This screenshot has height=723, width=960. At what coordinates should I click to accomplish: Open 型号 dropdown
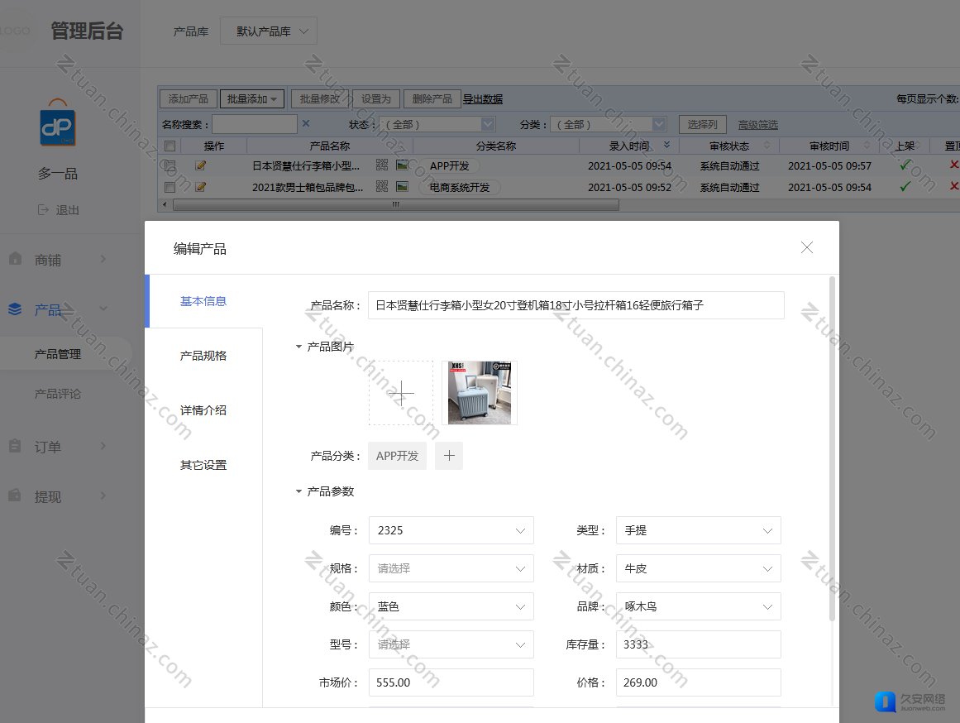click(451, 644)
